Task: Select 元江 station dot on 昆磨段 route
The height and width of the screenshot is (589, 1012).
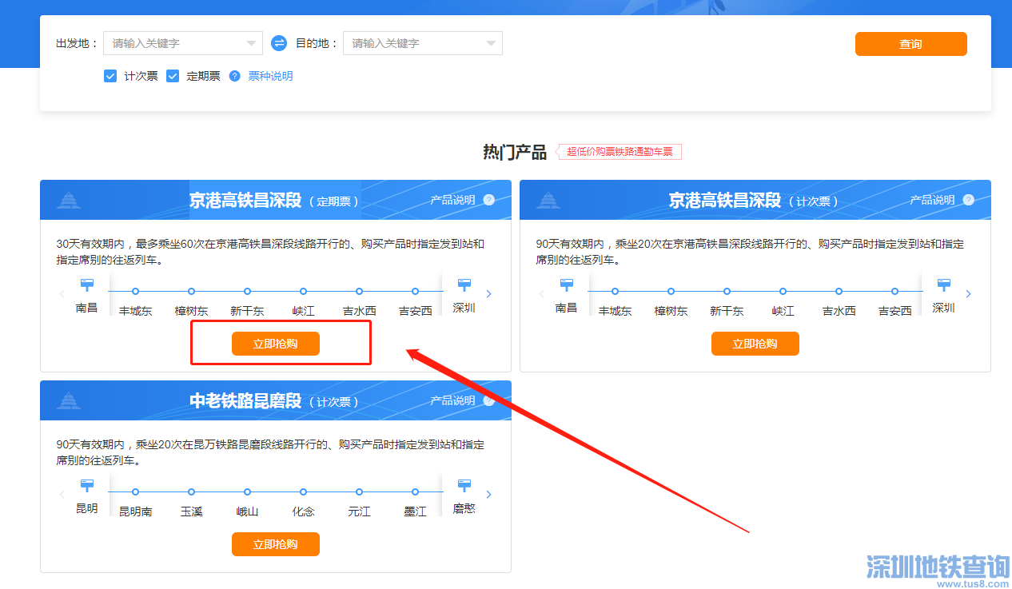Action: 360,492
